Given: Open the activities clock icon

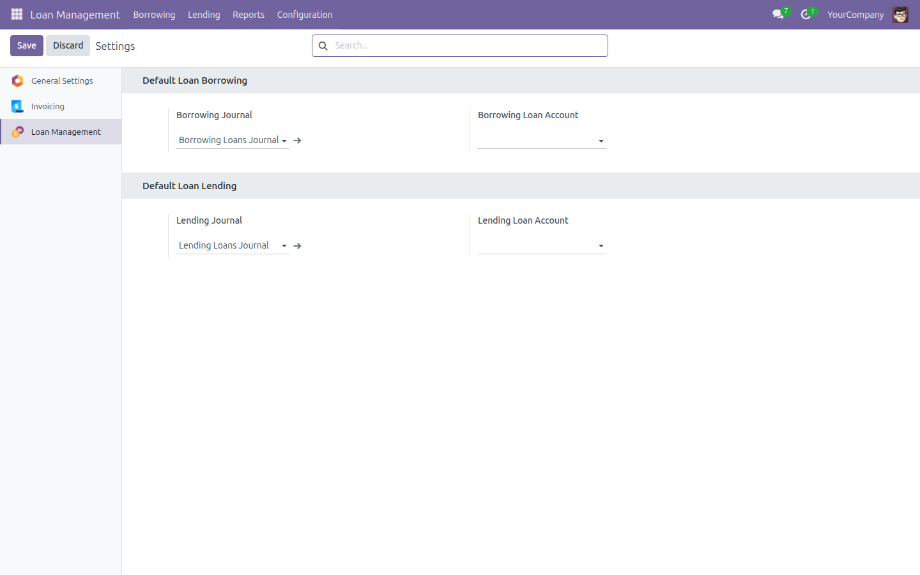Looking at the screenshot, I should [x=806, y=14].
